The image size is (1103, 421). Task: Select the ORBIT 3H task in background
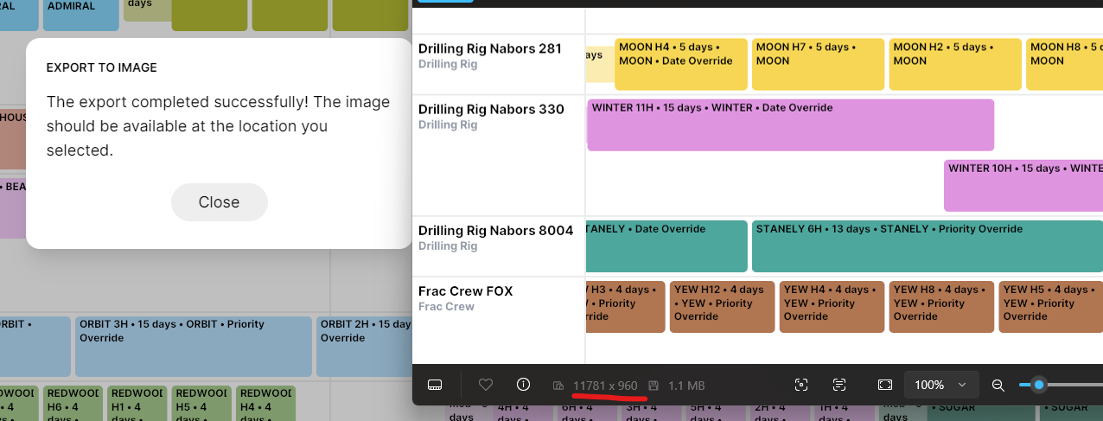pos(194,346)
